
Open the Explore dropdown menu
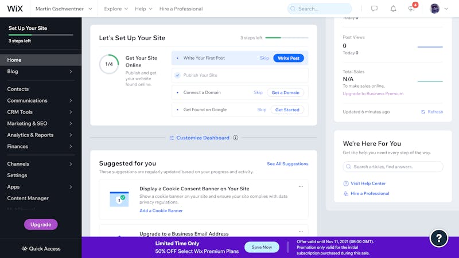coord(116,9)
